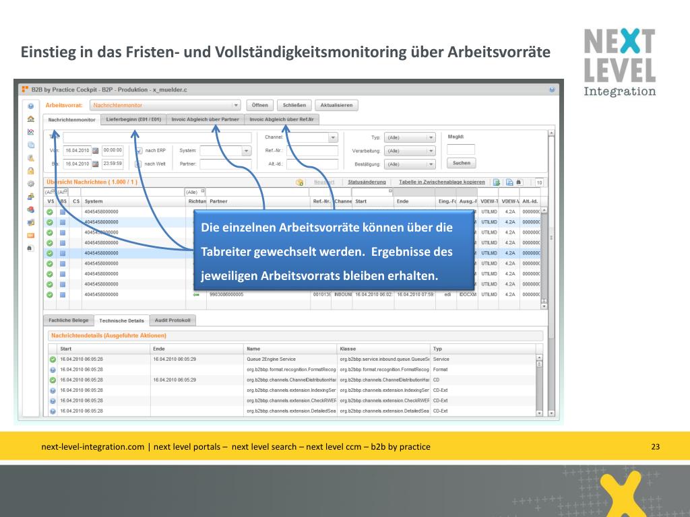Click the yellow restart icon beside Neustart
The image size is (690, 517).
click(300, 182)
